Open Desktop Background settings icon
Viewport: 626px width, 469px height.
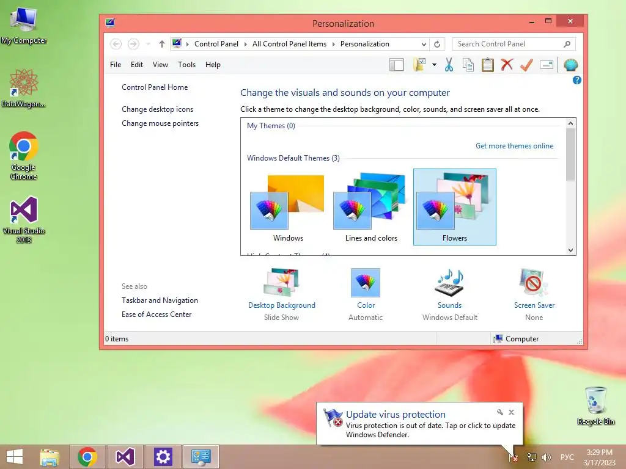(281, 282)
